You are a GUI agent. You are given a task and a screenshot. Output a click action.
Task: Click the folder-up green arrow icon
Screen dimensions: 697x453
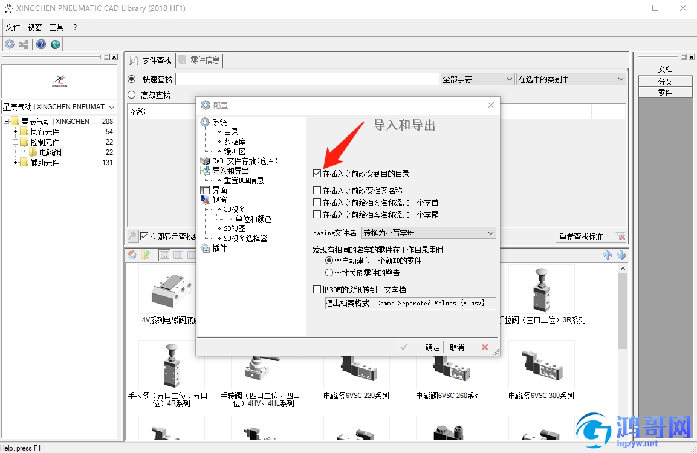146,255
